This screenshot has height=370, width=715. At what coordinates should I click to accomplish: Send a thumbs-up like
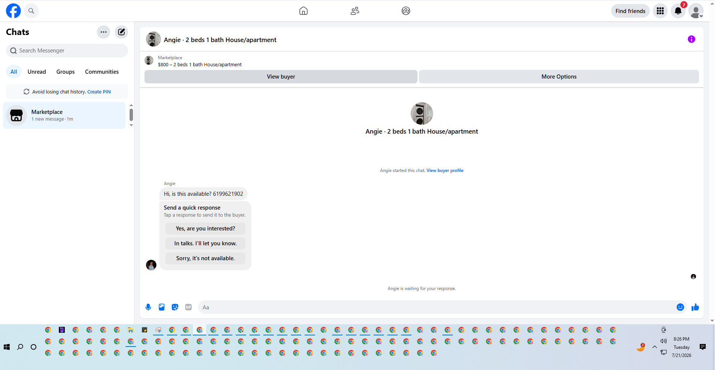click(x=695, y=307)
